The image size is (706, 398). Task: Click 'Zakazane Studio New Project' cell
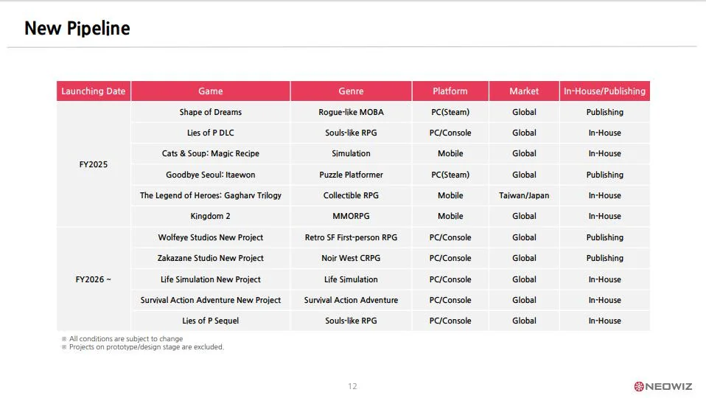click(x=210, y=258)
